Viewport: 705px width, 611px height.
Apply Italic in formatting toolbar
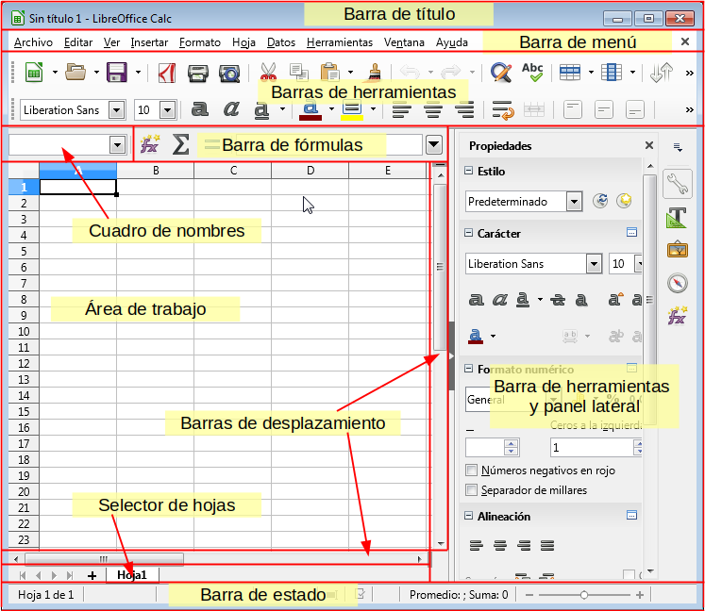coord(231,109)
